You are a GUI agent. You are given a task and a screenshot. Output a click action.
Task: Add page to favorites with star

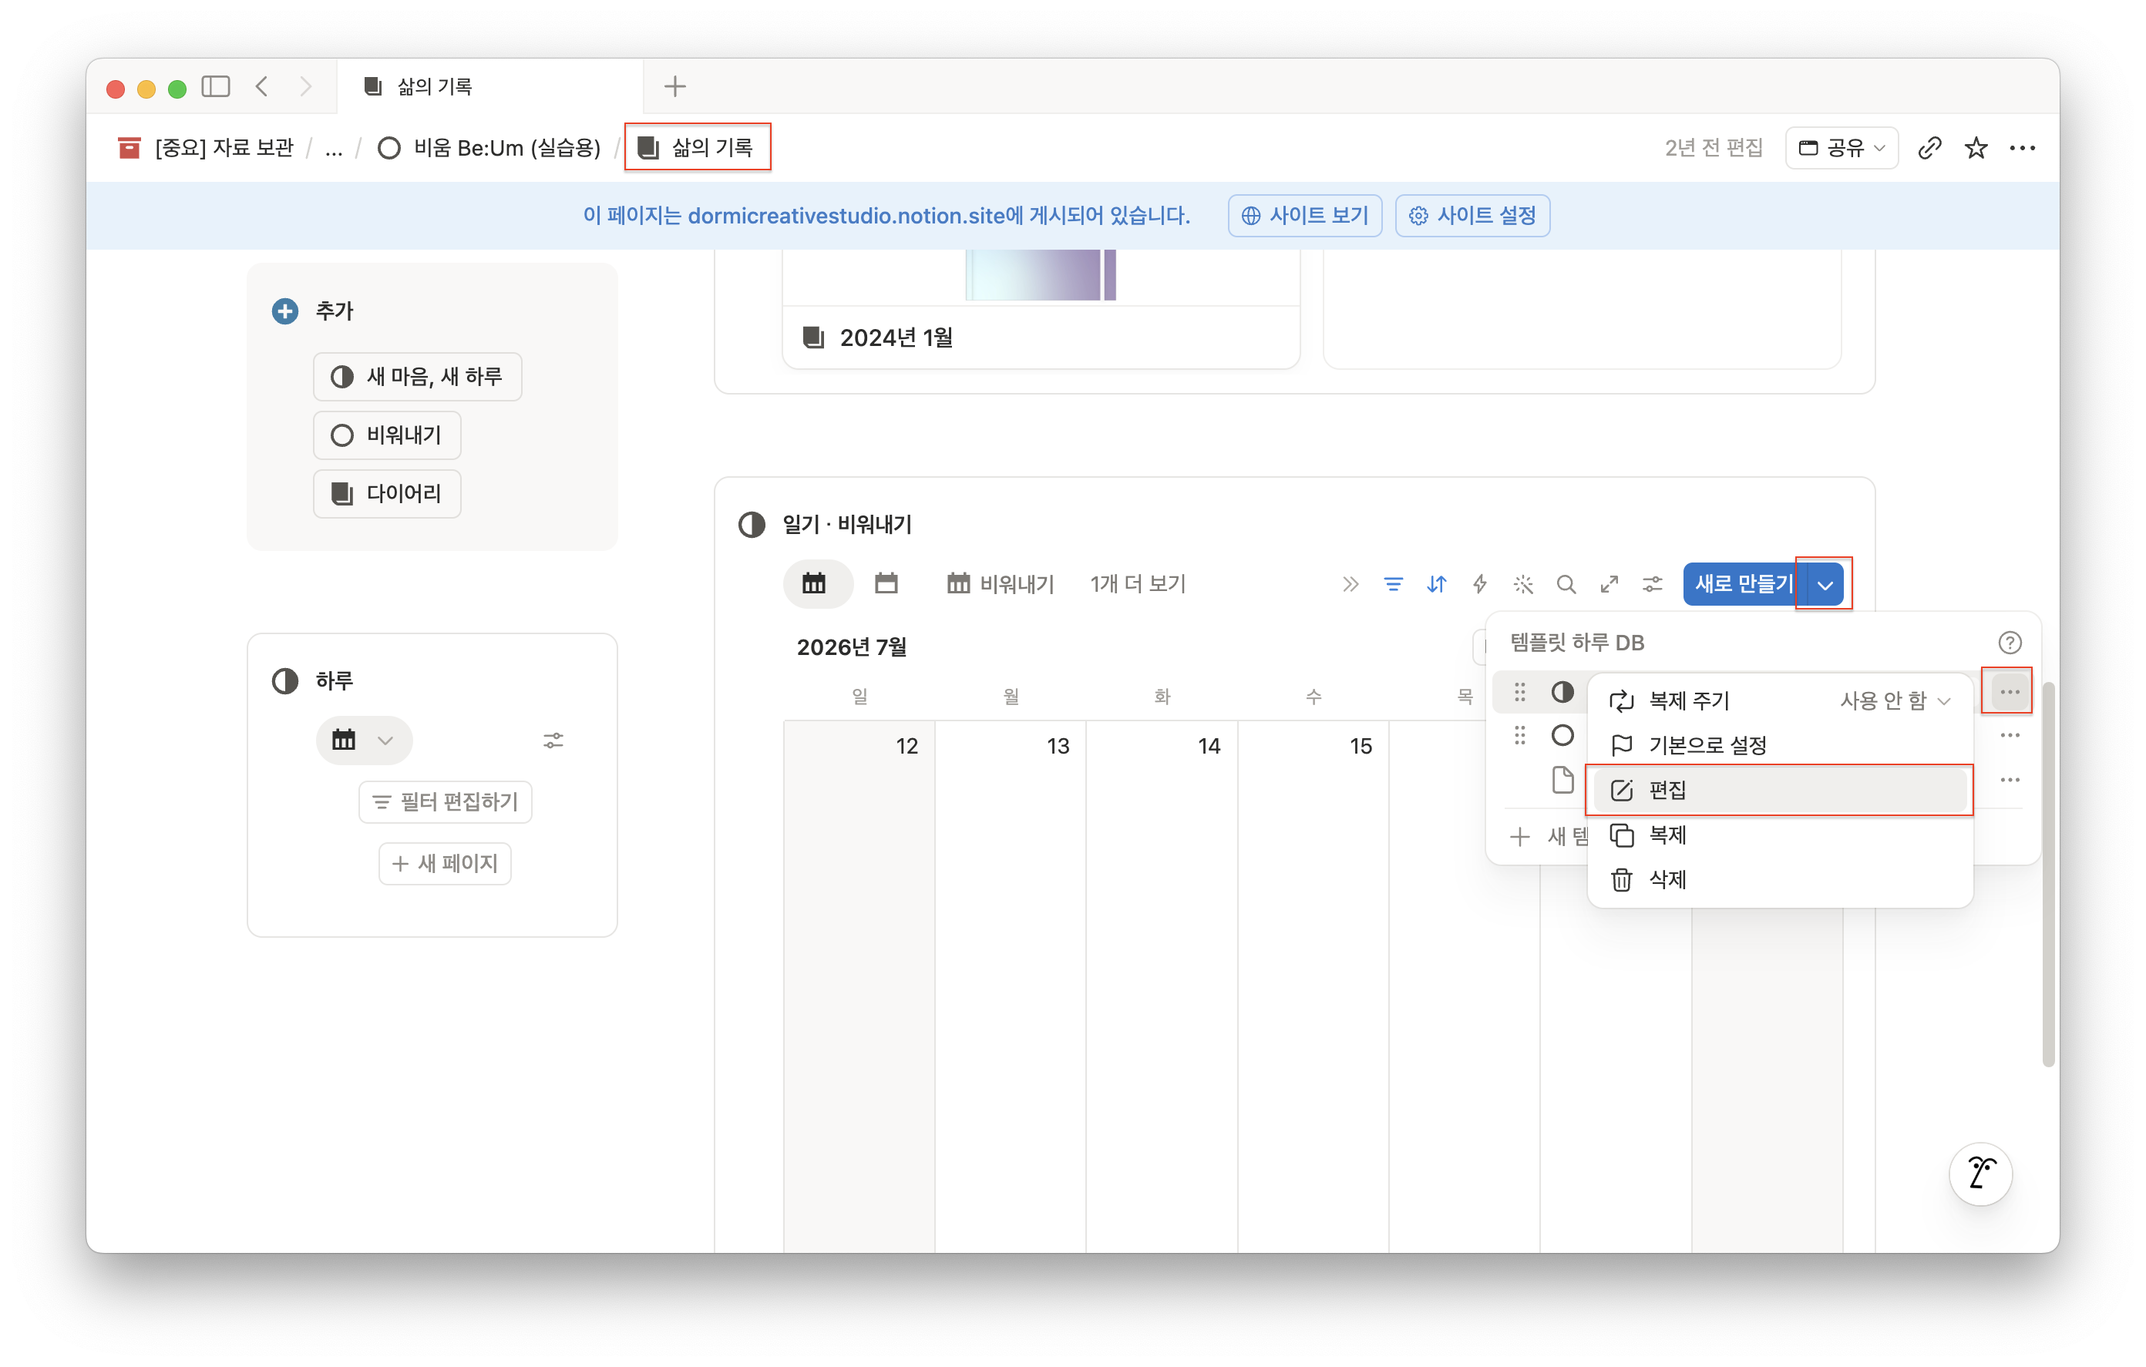click(x=1976, y=148)
